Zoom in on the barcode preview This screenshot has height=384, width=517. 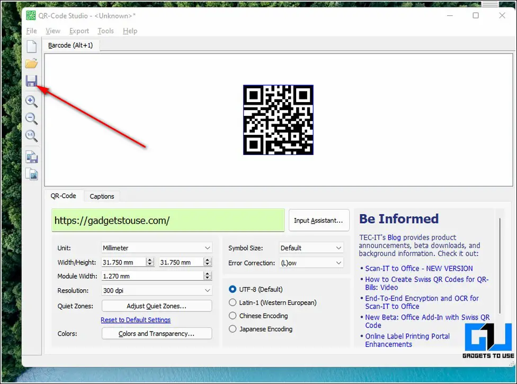coord(31,101)
